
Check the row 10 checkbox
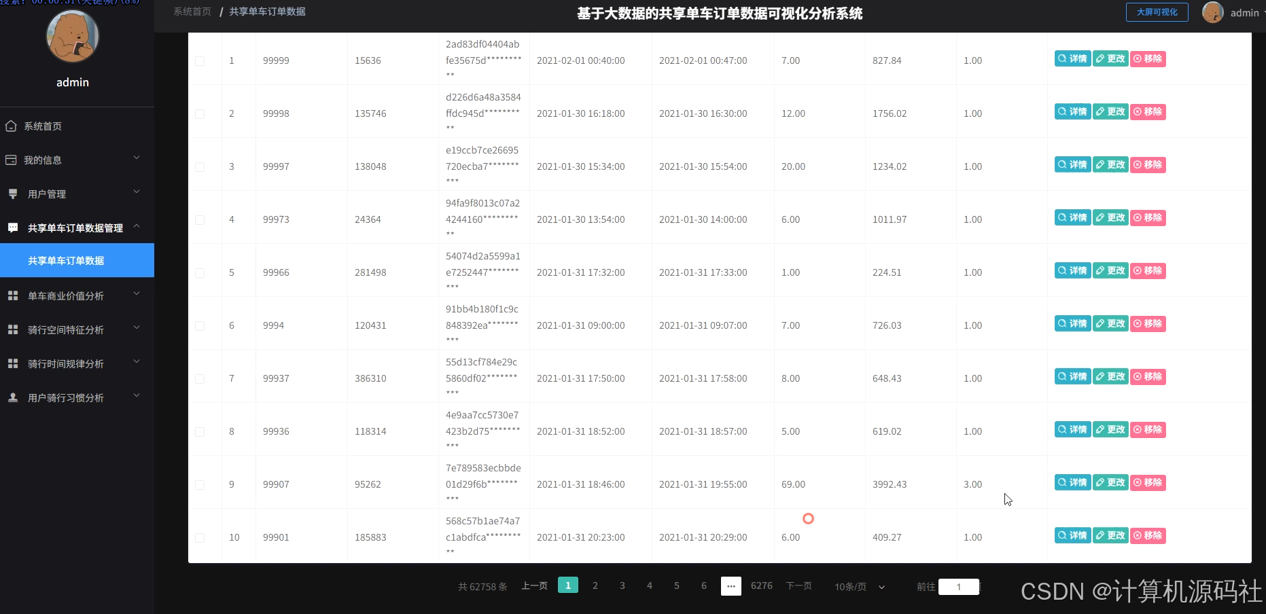(x=200, y=538)
